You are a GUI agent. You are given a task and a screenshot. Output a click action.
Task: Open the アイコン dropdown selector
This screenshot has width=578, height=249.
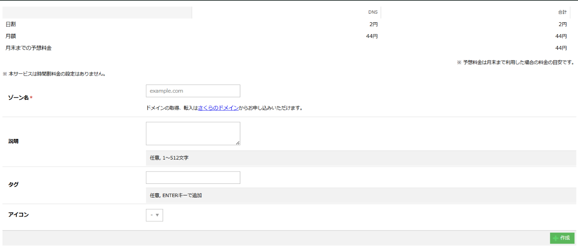pyautogui.click(x=154, y=215)
